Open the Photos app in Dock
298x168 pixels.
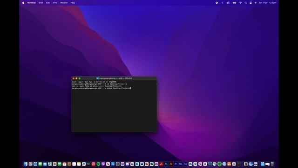[55, 164]
